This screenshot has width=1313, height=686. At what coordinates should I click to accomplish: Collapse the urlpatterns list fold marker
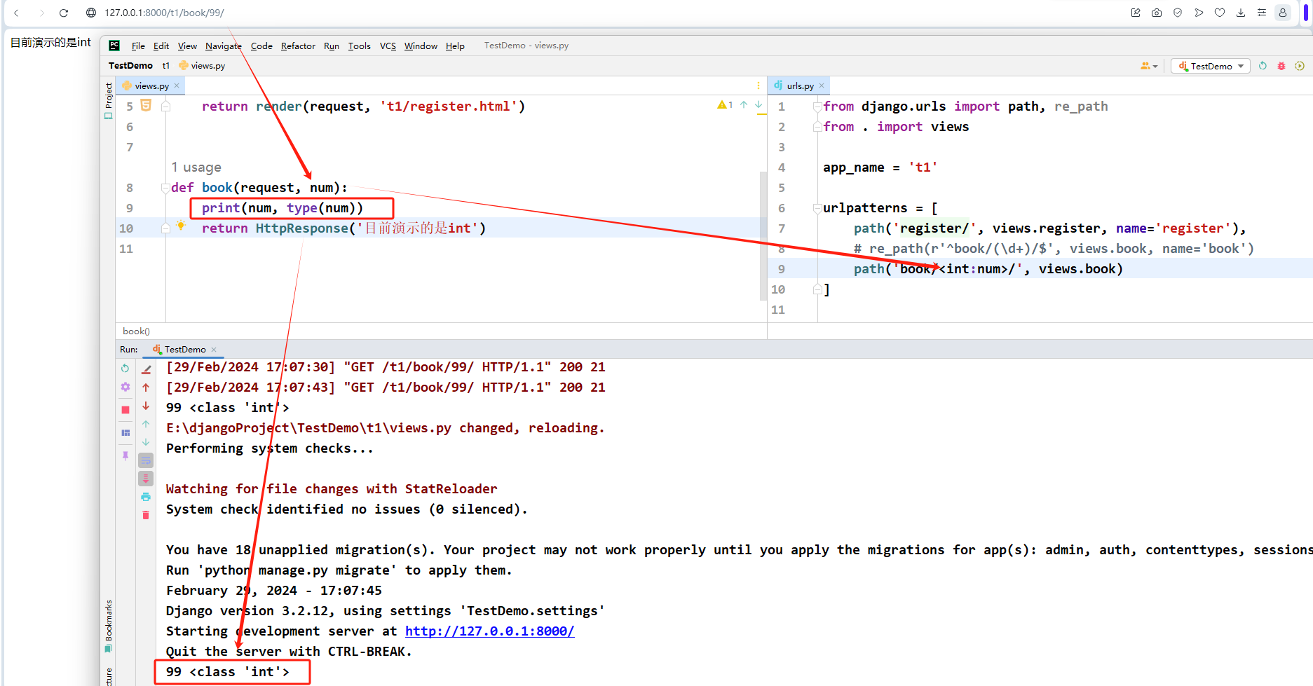coord(817,208)
